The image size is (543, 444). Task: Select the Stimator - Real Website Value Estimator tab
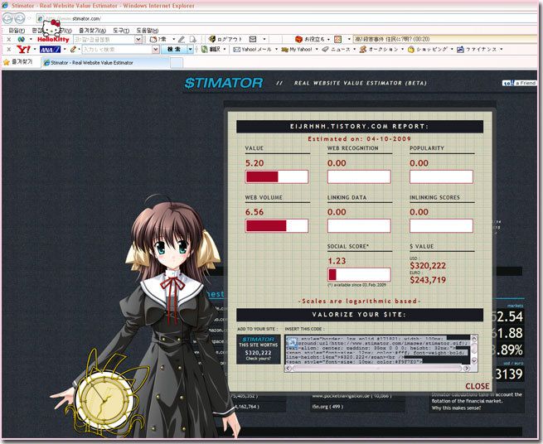(x=105, y=63)
